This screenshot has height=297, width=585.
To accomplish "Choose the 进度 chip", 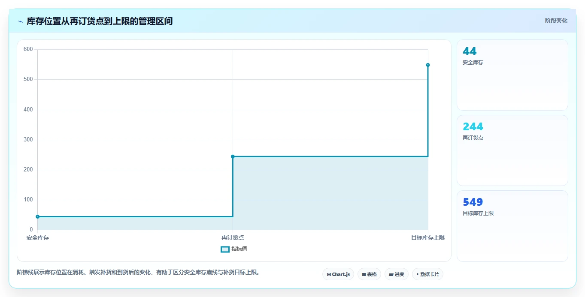I will tap(397, 274).
